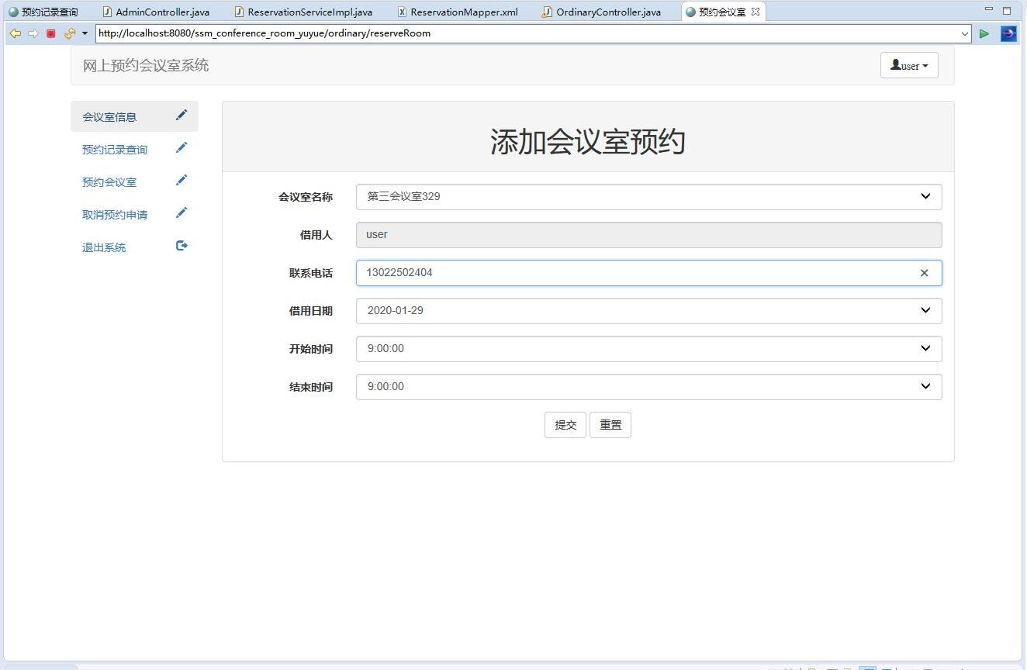
Task: Click the pencil icon beside 取消预约申请
Action: pos(182,212)
